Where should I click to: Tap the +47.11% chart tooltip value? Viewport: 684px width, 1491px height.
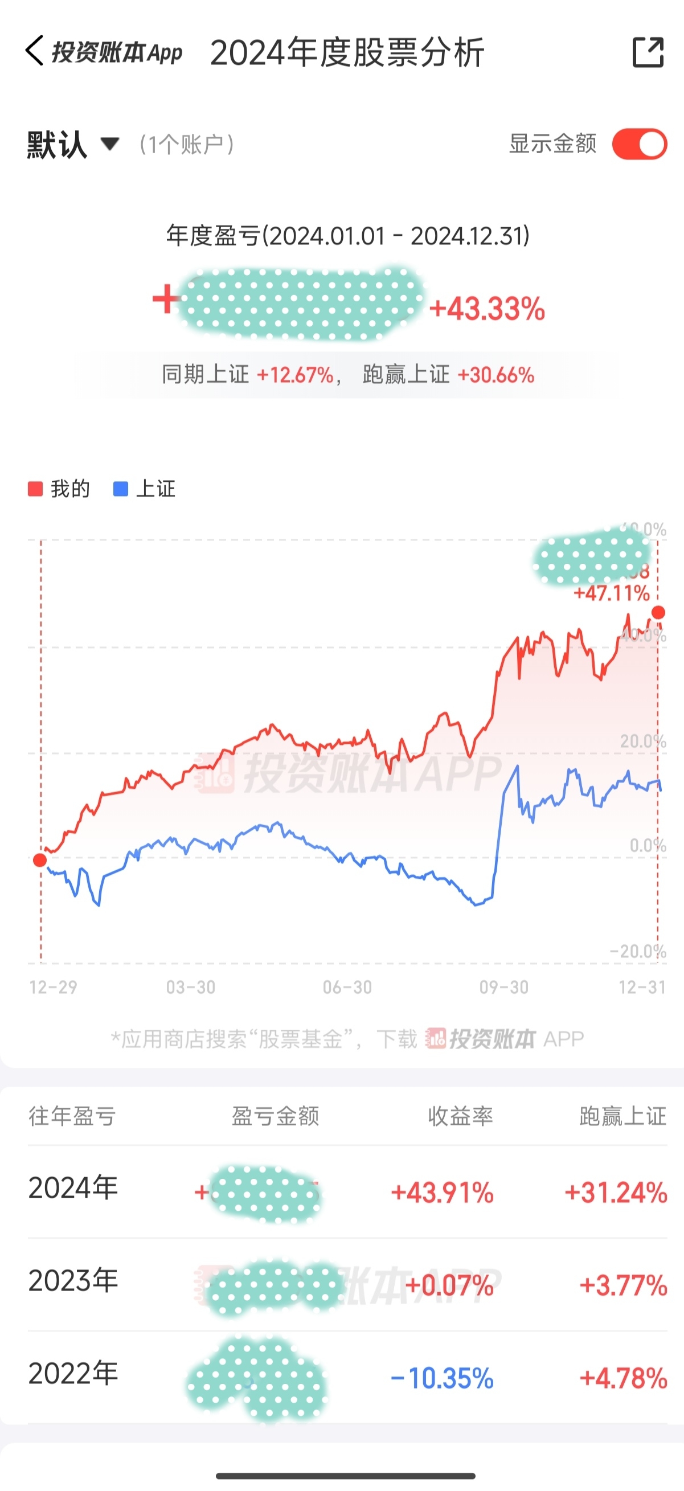coord(611,593)
